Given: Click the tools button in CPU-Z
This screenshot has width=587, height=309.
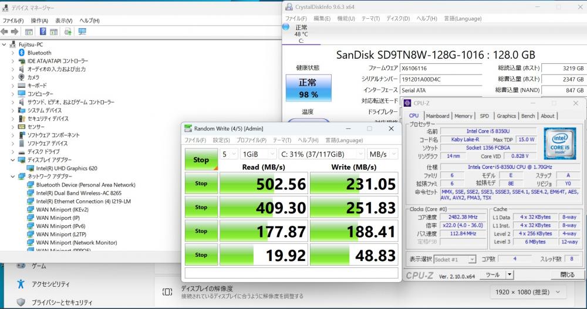Looking at the screenshot, I should click(x=492, y=274).
